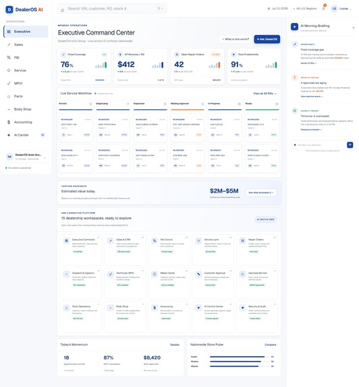Viewport: 359px width, 387px height.
Task: Open Today's Momentum Details link
Action: [x=175, y=344]
